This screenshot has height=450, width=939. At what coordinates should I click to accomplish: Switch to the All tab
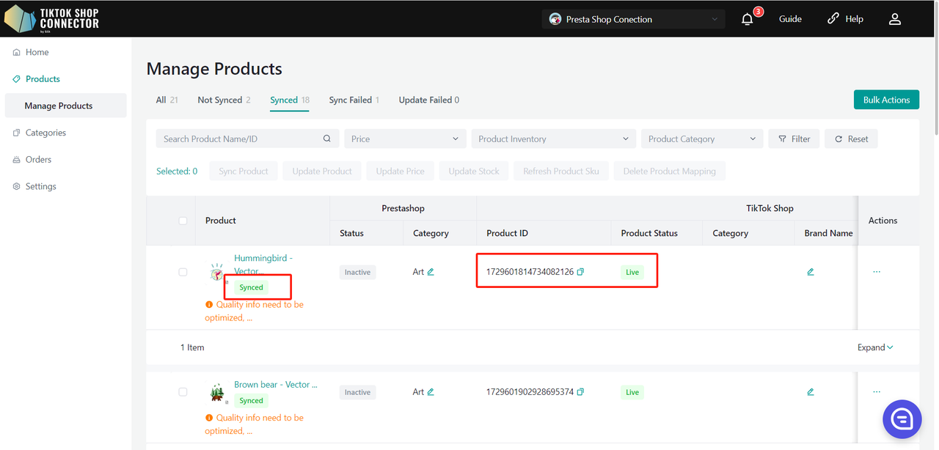(x=167, y=100)
